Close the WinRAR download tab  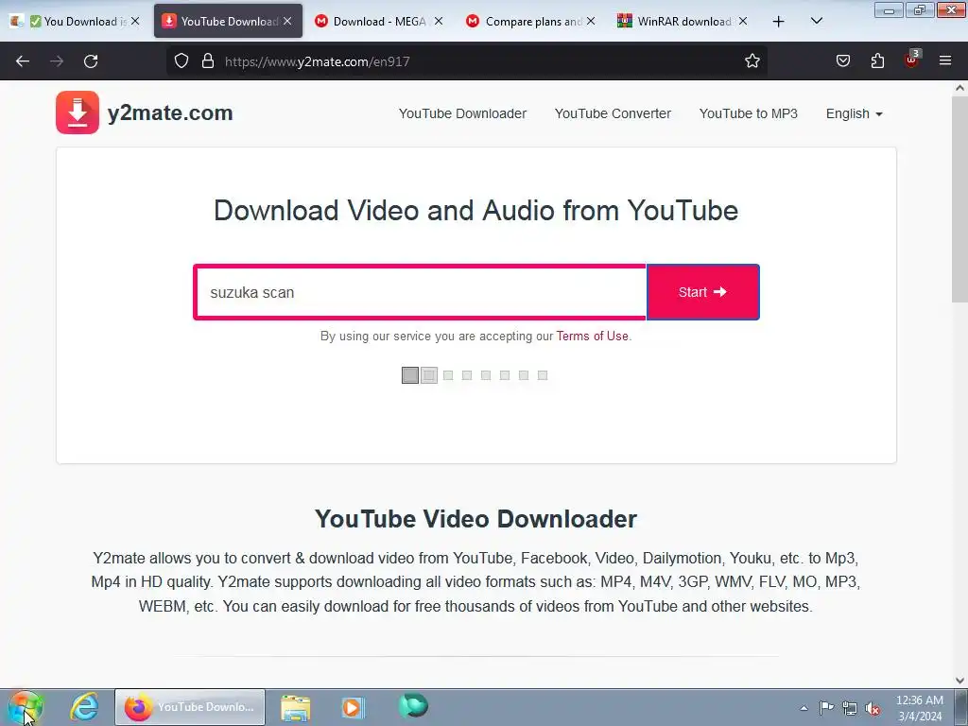point(743,21)
